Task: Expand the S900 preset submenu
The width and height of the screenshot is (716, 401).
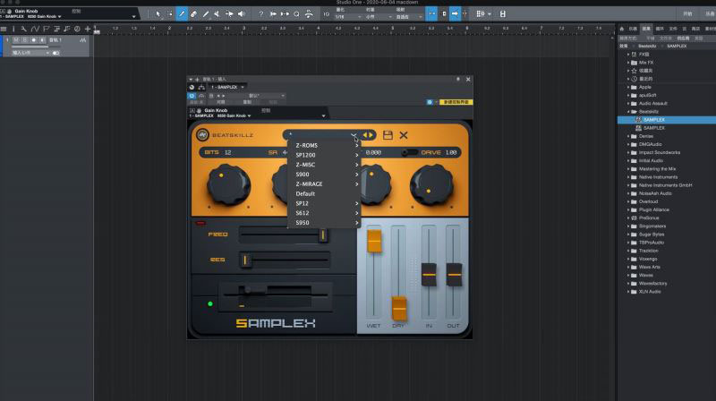Action: tap(324, 174)
